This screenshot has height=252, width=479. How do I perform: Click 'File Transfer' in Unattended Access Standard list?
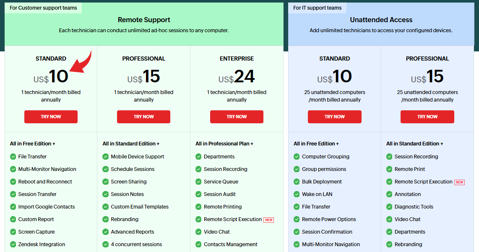pos(316,206)
